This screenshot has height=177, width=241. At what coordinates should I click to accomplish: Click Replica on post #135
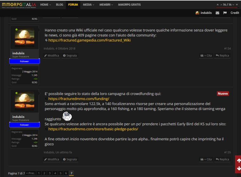click(222, 159)
